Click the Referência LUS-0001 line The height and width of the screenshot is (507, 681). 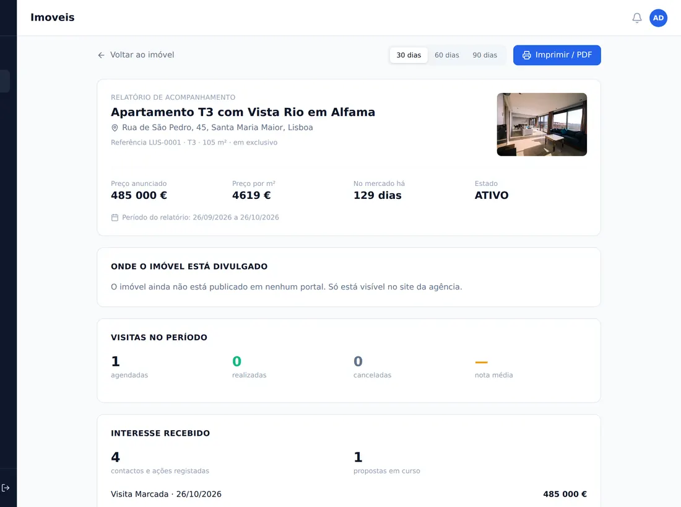point(194,142)
